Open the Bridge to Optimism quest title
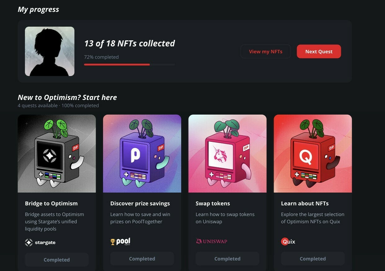The image size is (385, 271). 51,203
